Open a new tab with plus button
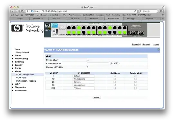 [x=163, y=19]
